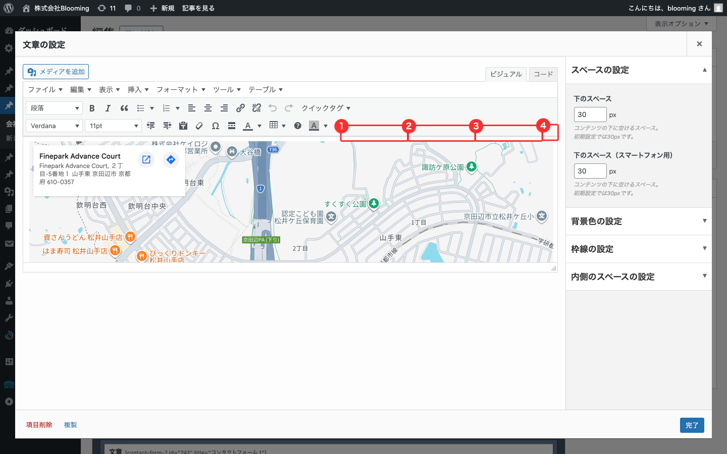
Task: Apply the text color with the underlined A
Action: [x=248, y=126]
